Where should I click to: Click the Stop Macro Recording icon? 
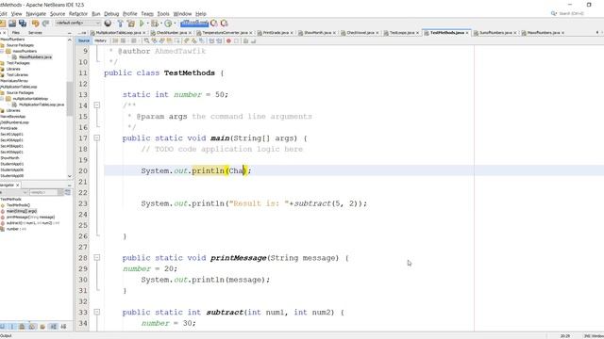pyautogui.click(x=237, y=40)
